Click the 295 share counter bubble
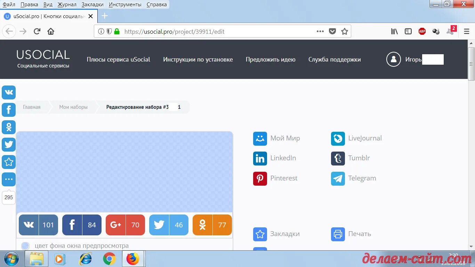Screen dimensions: 475x267 (9, 197)
